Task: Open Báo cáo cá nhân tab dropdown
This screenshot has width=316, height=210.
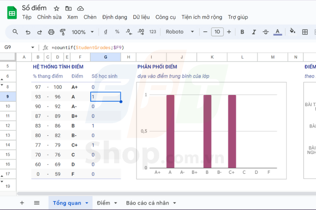Action: point(174,203)
